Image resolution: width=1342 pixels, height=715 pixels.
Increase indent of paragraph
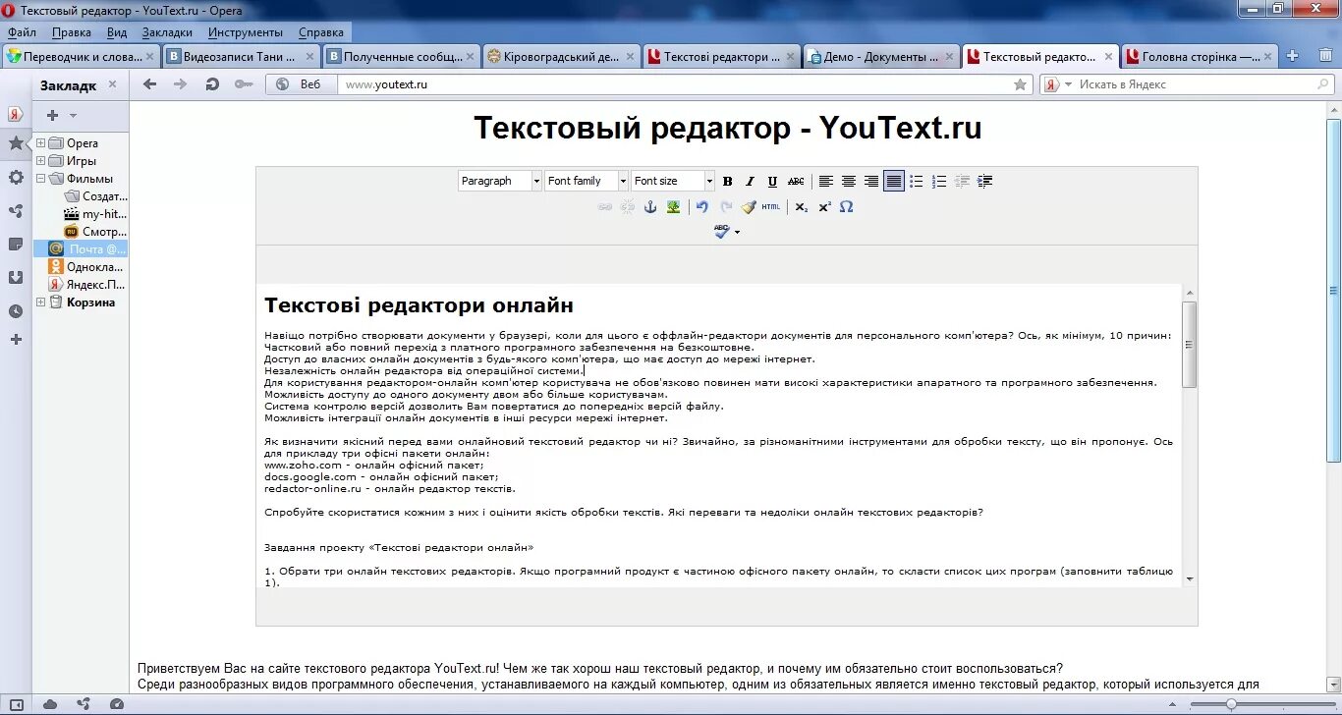coord(985,181)
